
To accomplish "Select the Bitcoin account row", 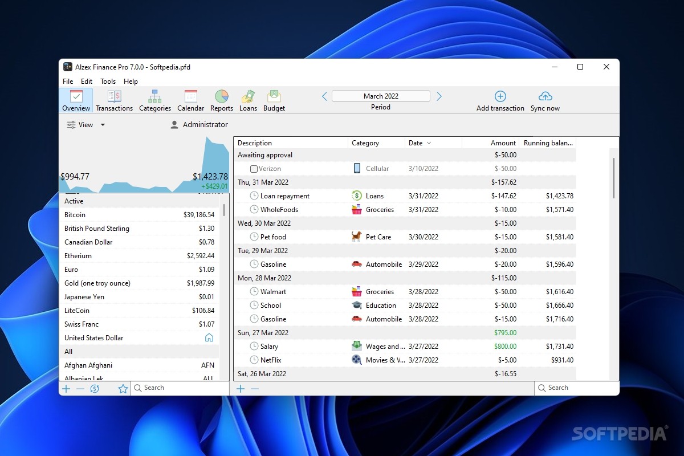I will tap(139, 215).
